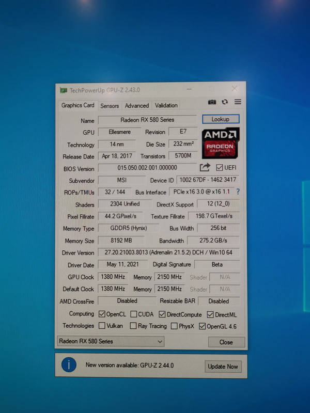The height and width of the screenshot is (413, 310).
Task: Toggle the Ray Tracing checkbox
Action: point(133,326)
